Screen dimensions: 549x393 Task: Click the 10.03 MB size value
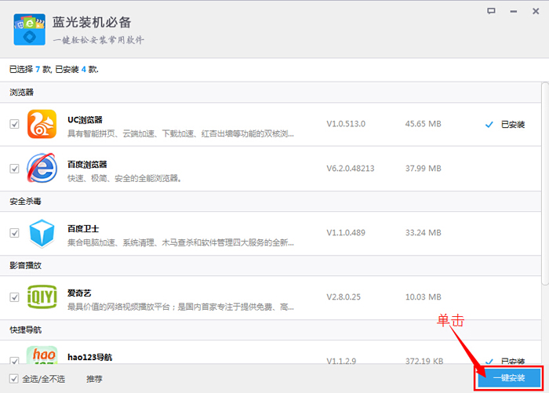424,297
